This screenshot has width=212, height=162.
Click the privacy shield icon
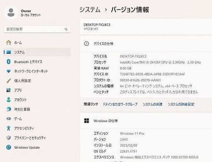(9, 138)
